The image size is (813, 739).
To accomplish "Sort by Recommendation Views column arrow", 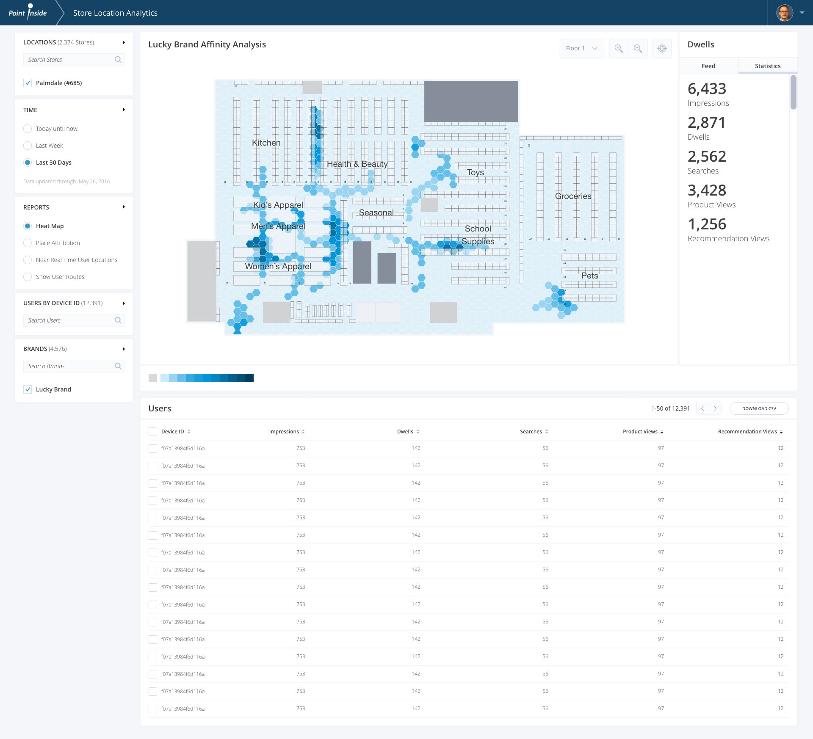I will click(x=781, y=432).
